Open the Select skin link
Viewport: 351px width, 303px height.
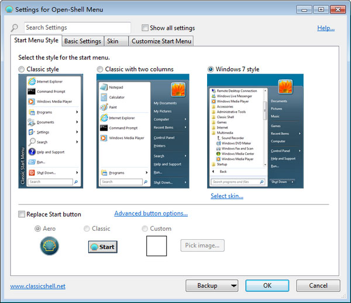tap(227, 196)
